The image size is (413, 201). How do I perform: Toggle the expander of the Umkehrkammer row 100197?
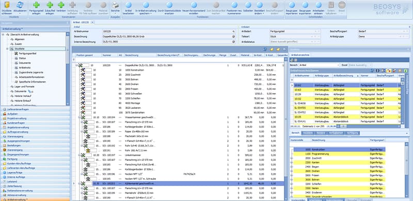coord(79,155)
